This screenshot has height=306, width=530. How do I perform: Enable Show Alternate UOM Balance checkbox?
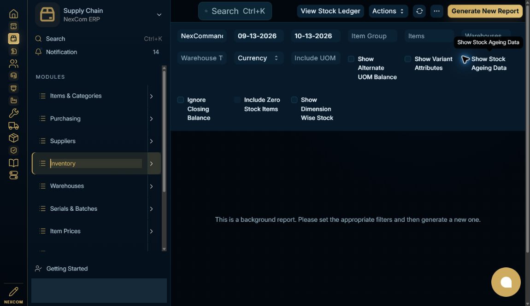click(351, 59)
